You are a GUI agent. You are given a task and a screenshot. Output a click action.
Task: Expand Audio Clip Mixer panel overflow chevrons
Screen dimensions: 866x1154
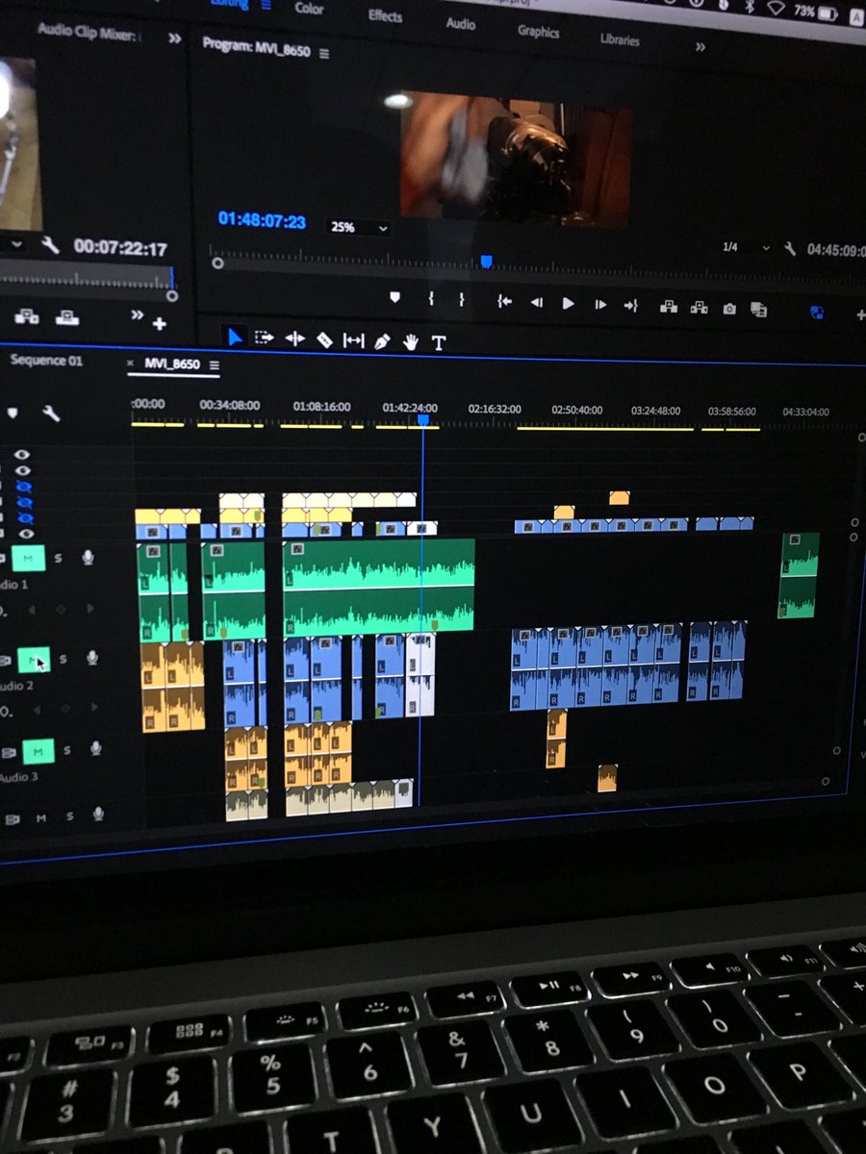pos(174,38)
